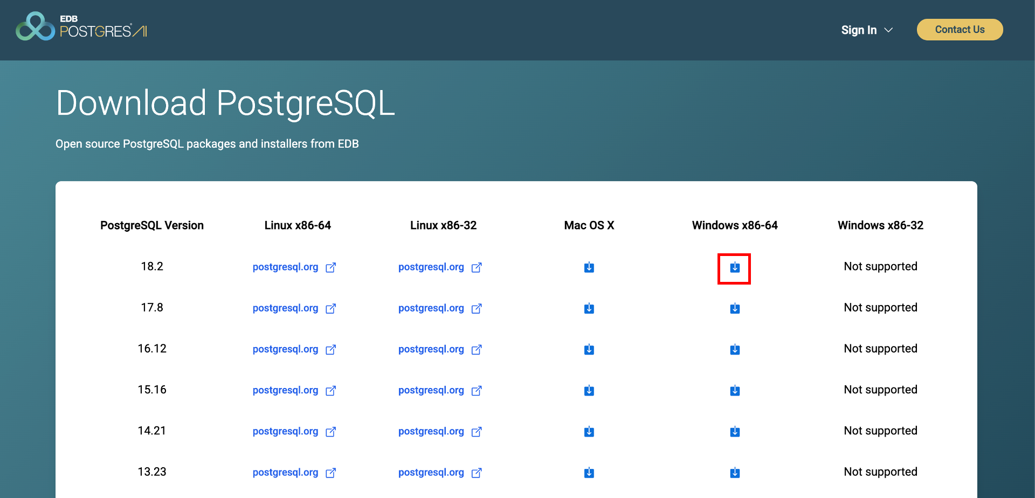Viewport: 1035px width, 498px height.
Task: Click the Windows x86-32 column header
Action: click(x=880, y=225)
